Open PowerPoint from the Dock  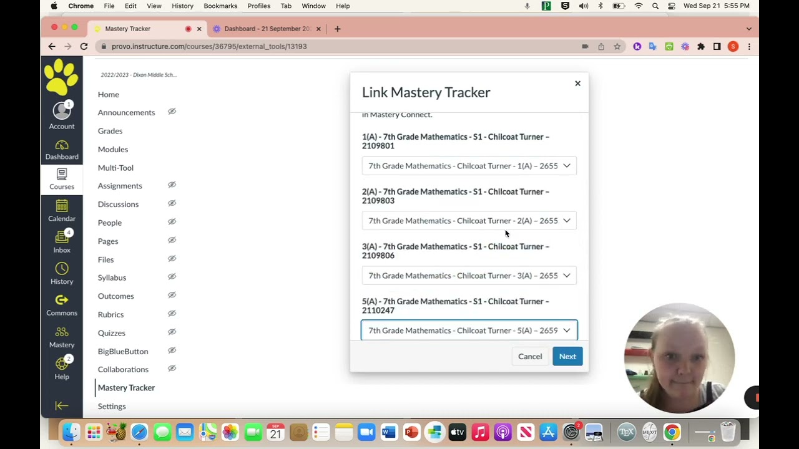pos(411,432)
